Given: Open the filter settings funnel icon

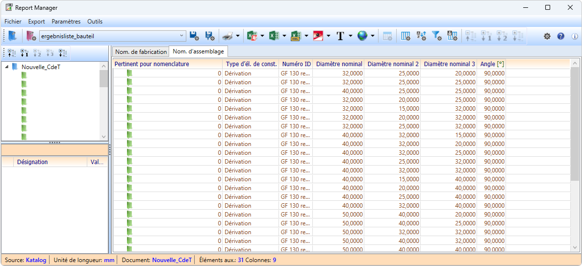Looking at the screenshot, I should tap(436, 36).
